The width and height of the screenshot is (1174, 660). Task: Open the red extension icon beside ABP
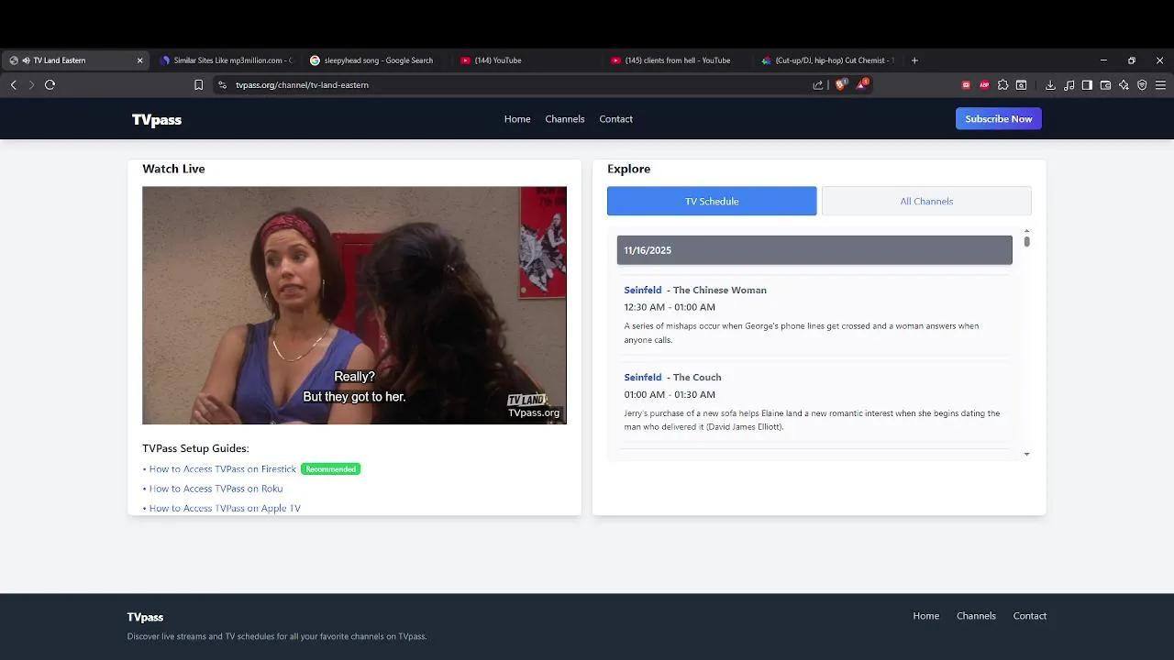coord(966,84)
